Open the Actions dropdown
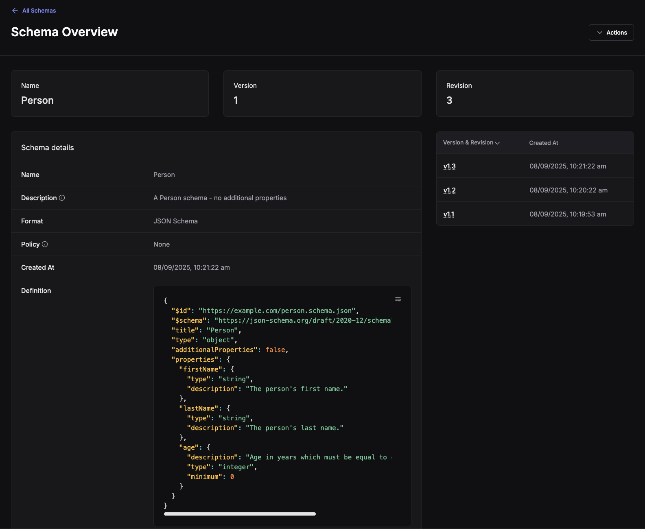This screenshot has height=529, width=645. pyautogui.click(x=611, y=33)
